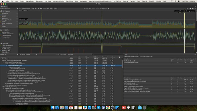
Task: Sort by the Time ms column header
Action: point(106,57)
